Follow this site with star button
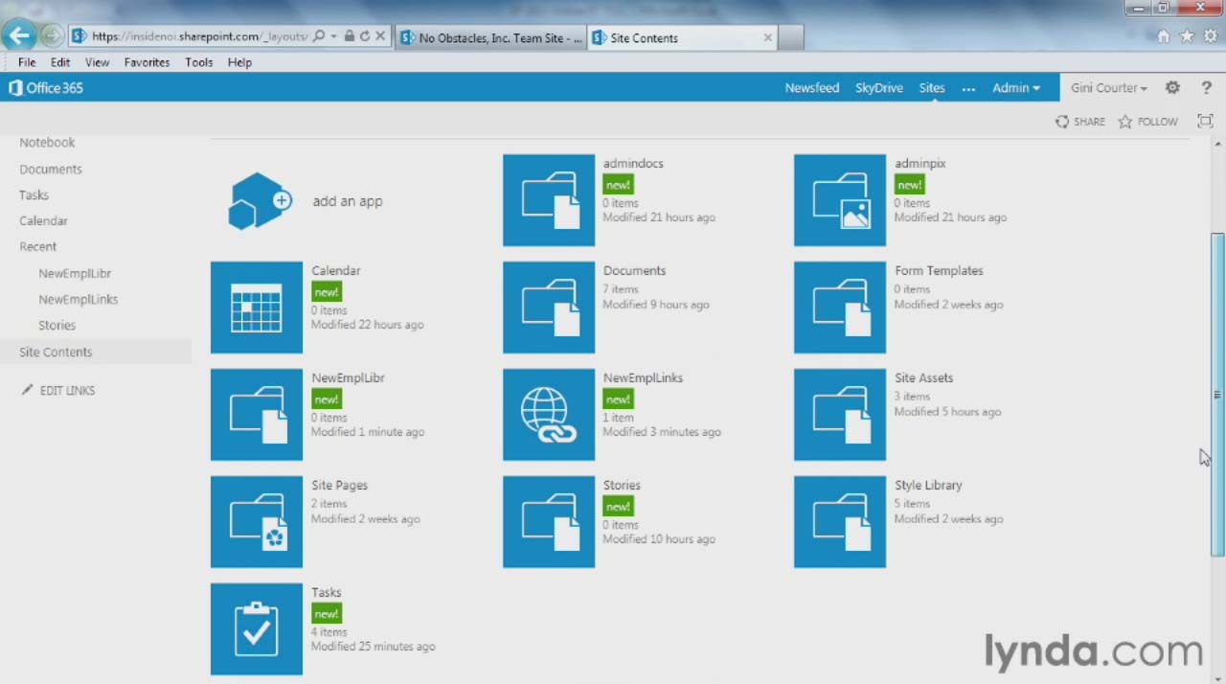The height and width of the screenshot is (684, 1226). pyautogui.click(x=1147, y=122)
